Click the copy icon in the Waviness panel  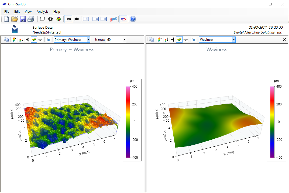point(151,39)
